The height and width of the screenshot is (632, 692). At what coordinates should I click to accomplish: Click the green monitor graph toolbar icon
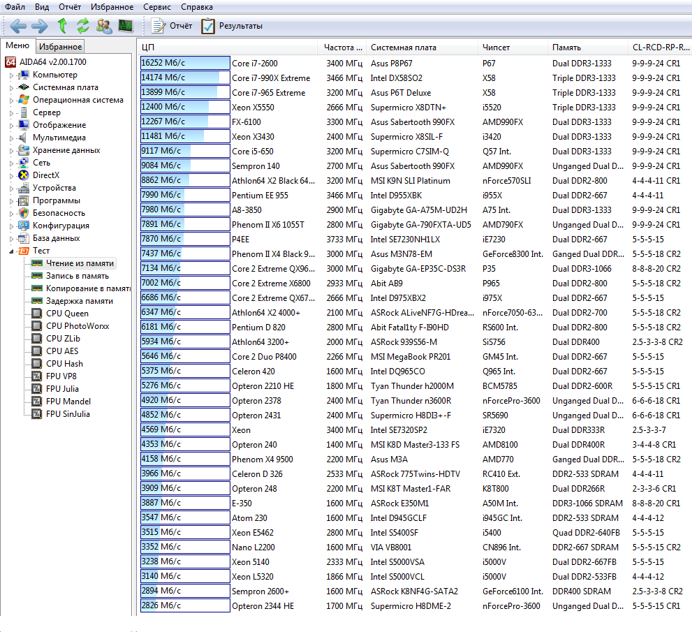126,26
